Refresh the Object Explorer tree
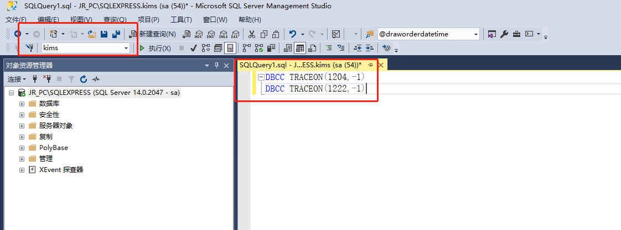Image resolution: width=621 pixels, height=230 pixels. coord(84,79)
